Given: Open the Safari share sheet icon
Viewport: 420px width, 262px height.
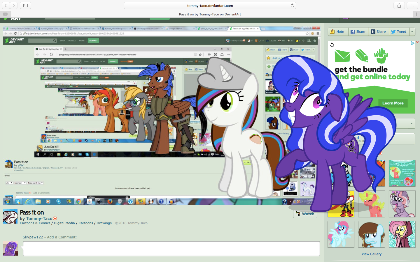Looking at the screenshot, I should point(399,6).
